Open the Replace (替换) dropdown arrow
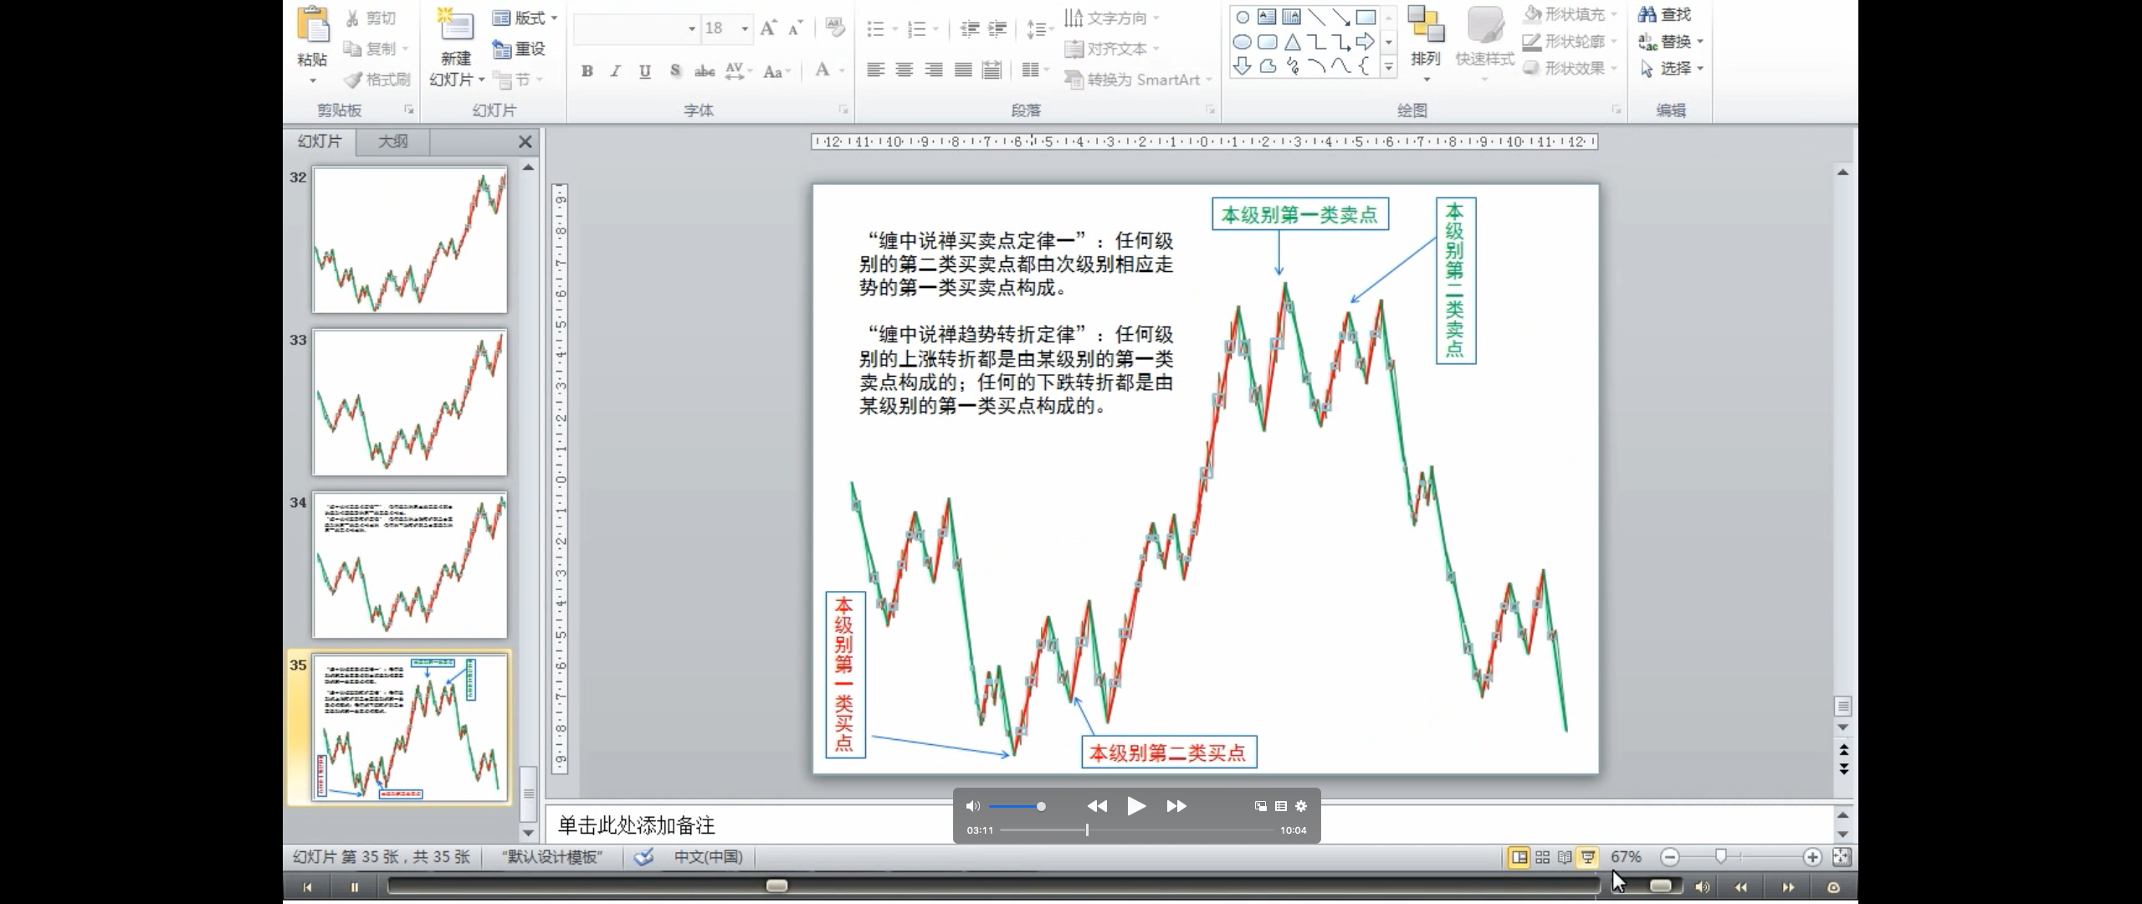The image size is (2142, 904). (1700, 41)
